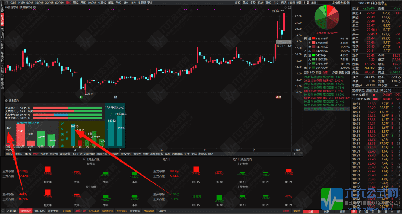The image size is (402, 214).
Task: Click the 卖一 22.46 ask price
Action: [371, 30]
